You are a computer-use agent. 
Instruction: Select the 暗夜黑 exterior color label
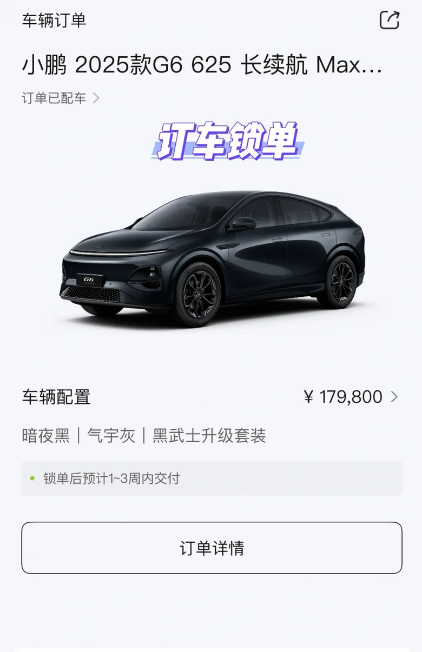coord(46,436)
